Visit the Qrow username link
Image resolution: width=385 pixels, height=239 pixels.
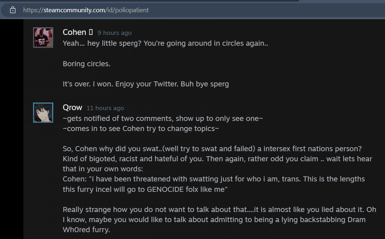click(72, 108)
